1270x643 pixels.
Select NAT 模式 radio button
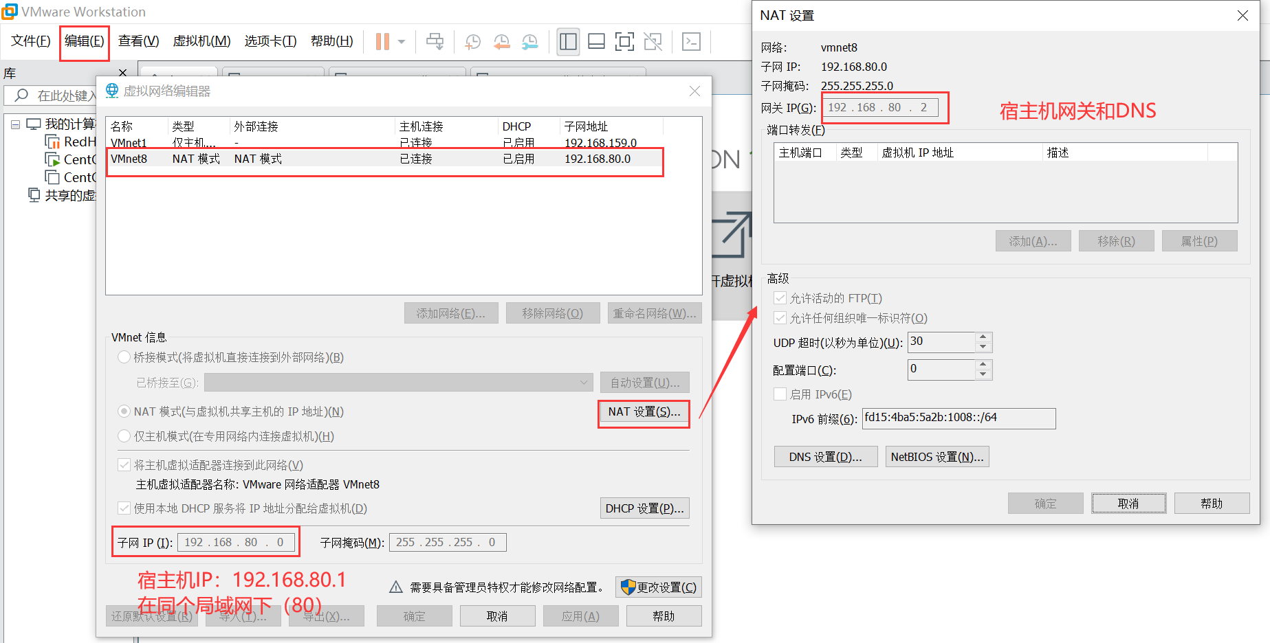pos(124,411)
